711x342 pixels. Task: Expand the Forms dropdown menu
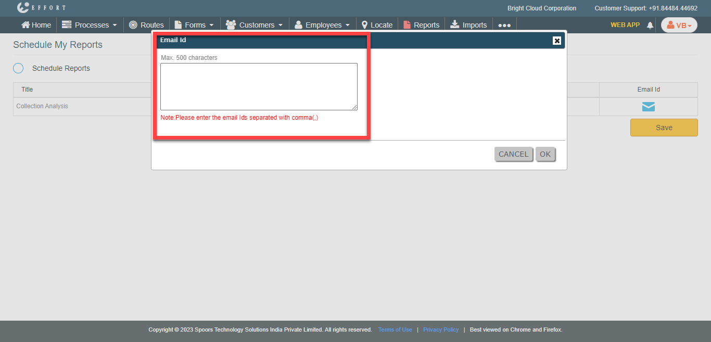pos(194,25)
